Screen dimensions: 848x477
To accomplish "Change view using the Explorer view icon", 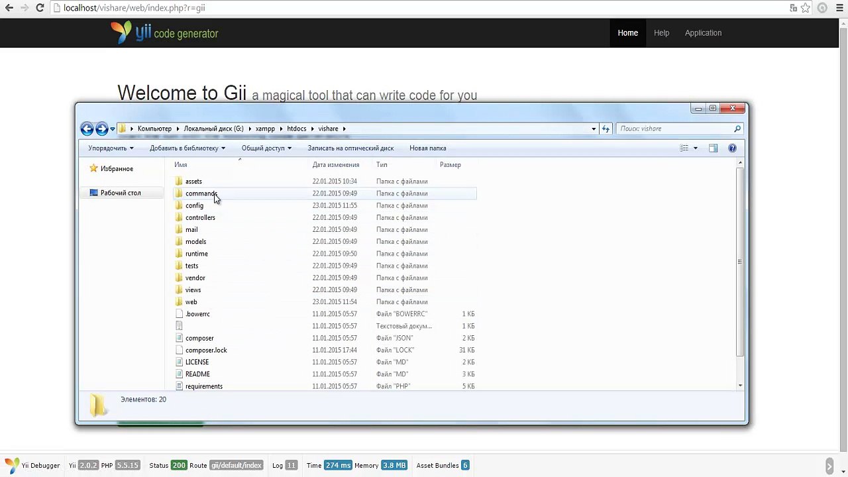I will click(684, 148).
